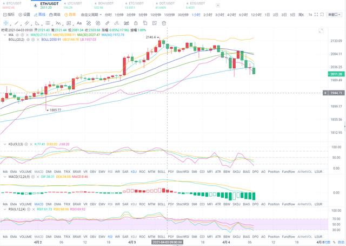This screenshot has width=346, height=246.
Task: Select the 1日 daily period
Action: pos(267,15)
